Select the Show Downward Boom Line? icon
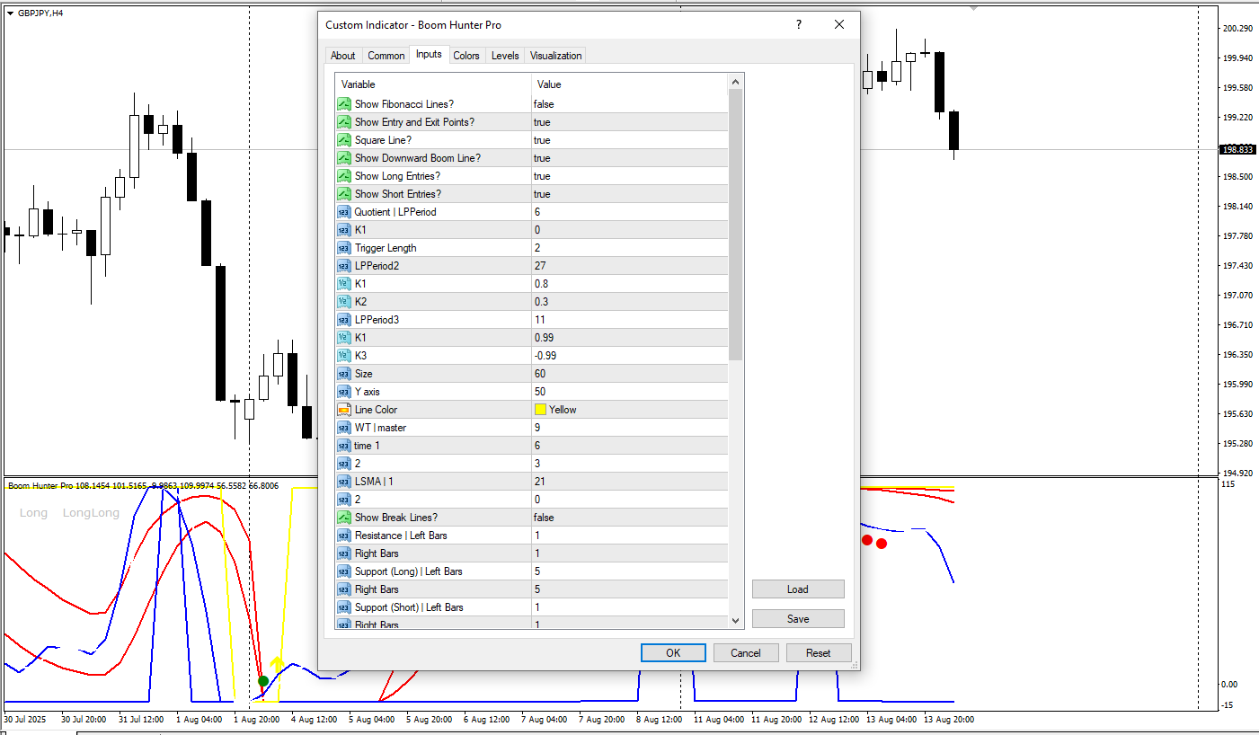The image size is (1259, 735). pyautogui.click(x=343, y=158)
